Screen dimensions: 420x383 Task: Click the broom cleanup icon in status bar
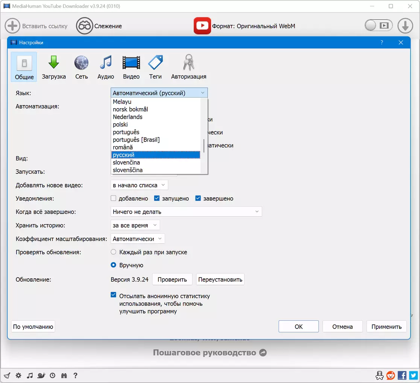coord(7,375)
